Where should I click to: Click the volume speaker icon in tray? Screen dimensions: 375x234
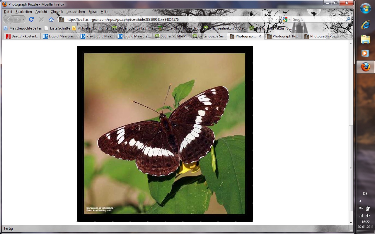point(368,216)
